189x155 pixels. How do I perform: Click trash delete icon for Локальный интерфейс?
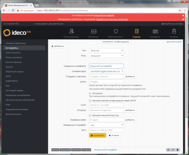coord(177,150)
